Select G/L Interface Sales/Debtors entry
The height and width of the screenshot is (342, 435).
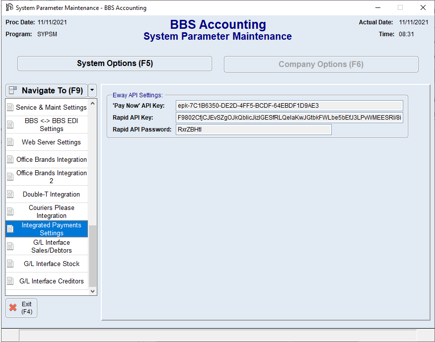52,246
